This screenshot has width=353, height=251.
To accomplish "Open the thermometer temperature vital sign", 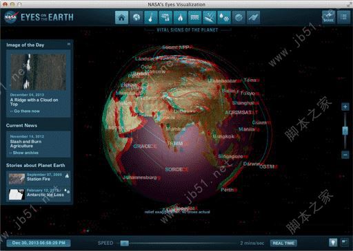I will (151, 17).
